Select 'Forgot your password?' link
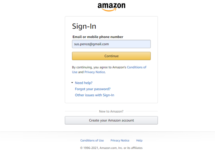 [x=93, y=89]
